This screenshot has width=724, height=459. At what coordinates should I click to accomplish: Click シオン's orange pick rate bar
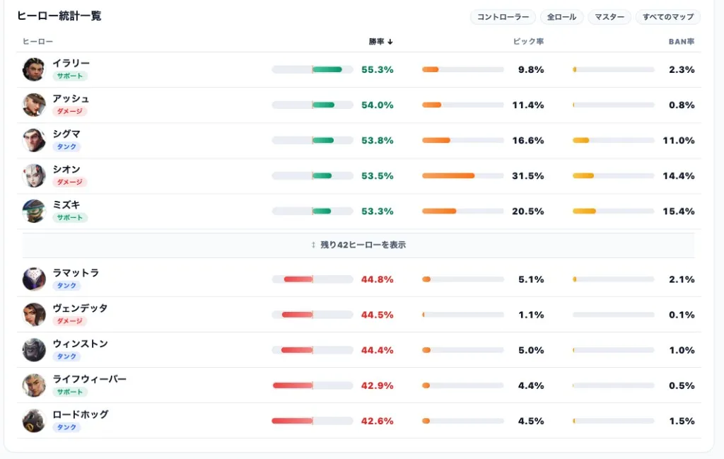pyautogui.click(x=448, y=176)
